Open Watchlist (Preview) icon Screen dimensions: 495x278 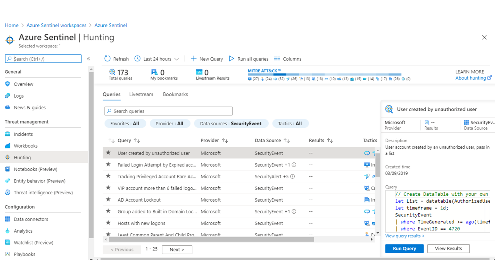coord(7,242)
